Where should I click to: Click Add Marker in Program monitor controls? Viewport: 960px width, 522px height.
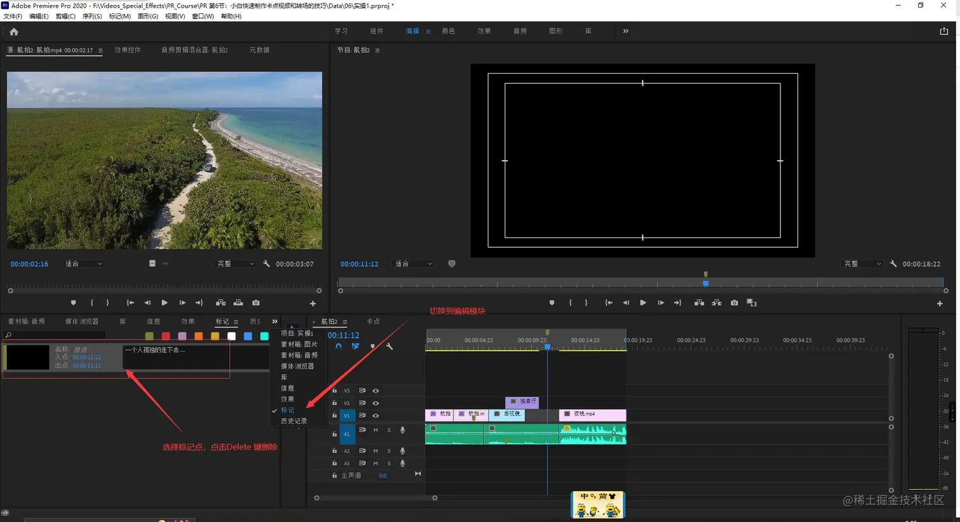[x=552, y=303]
